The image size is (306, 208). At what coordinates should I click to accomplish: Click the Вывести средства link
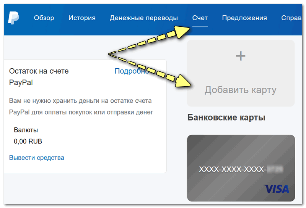(x=37, y=158)
